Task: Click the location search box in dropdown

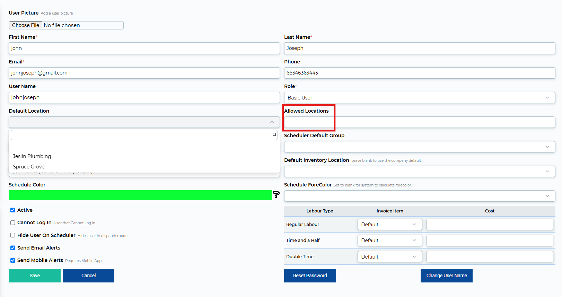Action: (x=144, y=135)
